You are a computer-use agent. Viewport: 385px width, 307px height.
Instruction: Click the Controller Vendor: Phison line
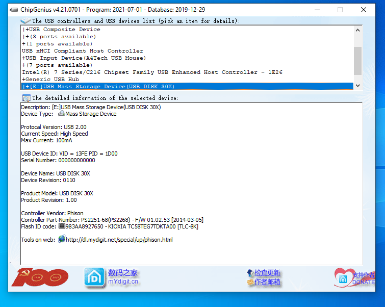click(x=53, y=213)
